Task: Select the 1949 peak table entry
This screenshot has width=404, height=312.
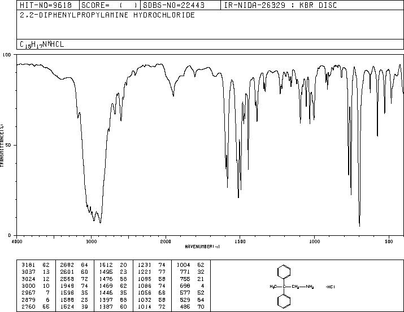Action: point(74,285)
